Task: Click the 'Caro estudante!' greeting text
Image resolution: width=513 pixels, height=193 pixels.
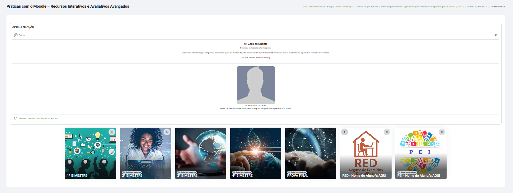Action: (x=258, y=44)
